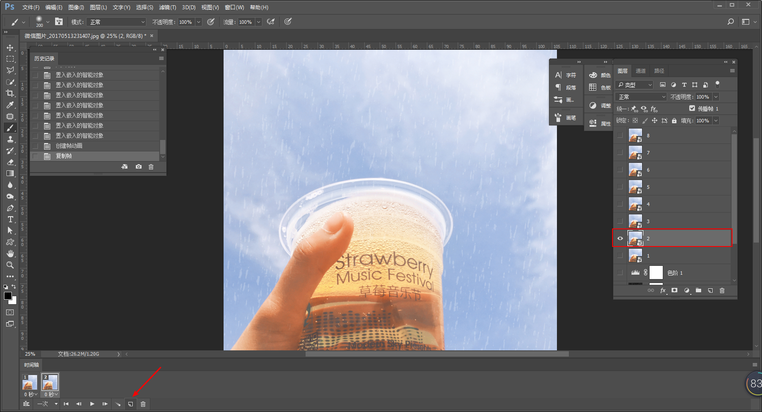Show layer 4 visibility
Screen dimensions: 762x412
[620, 204]
